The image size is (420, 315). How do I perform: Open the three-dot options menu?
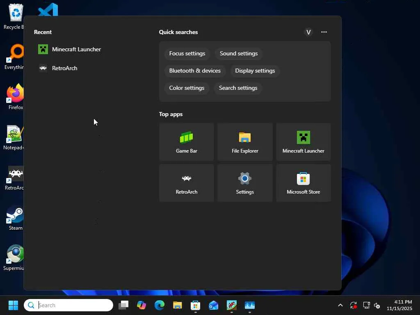(324, 32)
